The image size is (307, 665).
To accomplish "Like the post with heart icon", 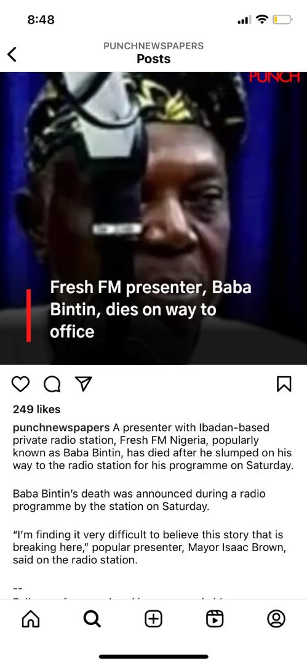I will pos(20,384).
